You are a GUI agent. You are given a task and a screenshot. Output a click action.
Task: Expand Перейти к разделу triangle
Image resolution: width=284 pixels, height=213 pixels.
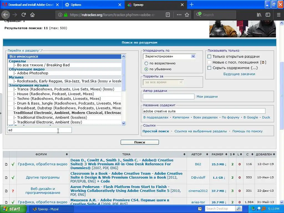41,50
